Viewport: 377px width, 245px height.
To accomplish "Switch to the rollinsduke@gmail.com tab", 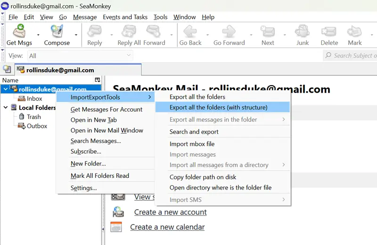I will pos(78,70).
